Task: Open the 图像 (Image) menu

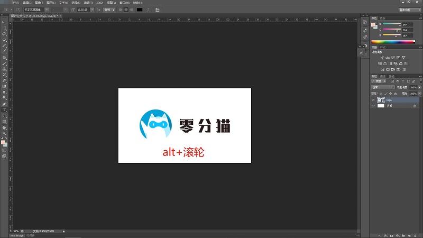Action: pyautogui.click(x=39, y=3)
